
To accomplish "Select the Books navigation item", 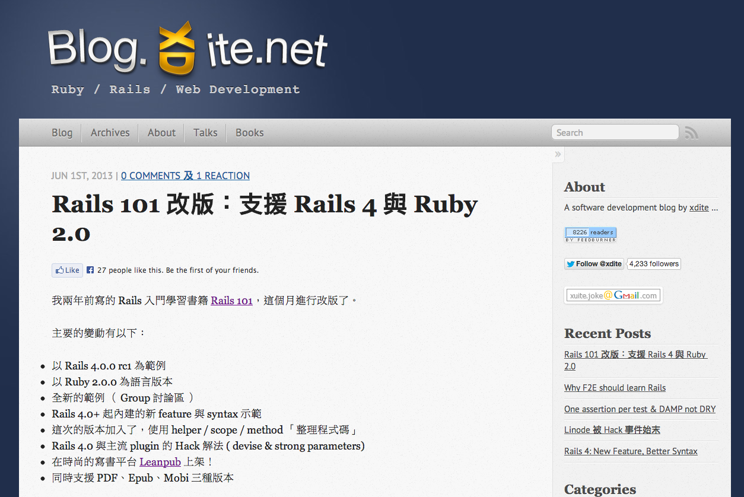I will [249, 133].
